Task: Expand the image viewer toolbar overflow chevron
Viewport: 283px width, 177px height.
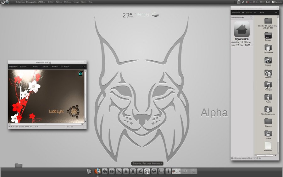Action: click(83, 67)
